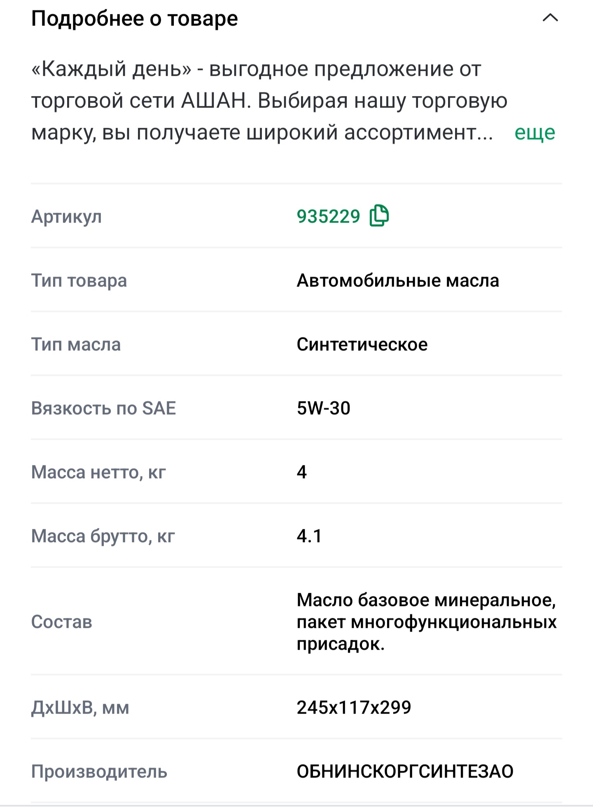
Task: Tap the "Производитель" row label
Action: coord(99,771)
